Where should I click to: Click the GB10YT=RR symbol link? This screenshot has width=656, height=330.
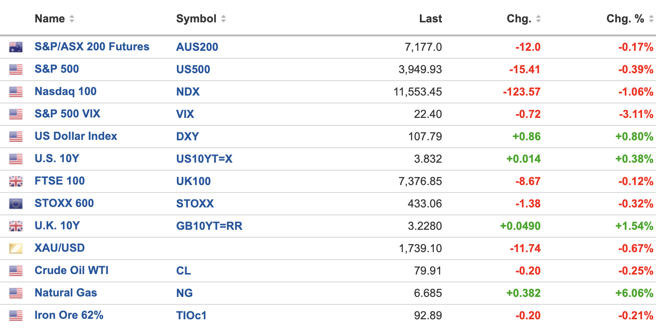click(209, 226)
